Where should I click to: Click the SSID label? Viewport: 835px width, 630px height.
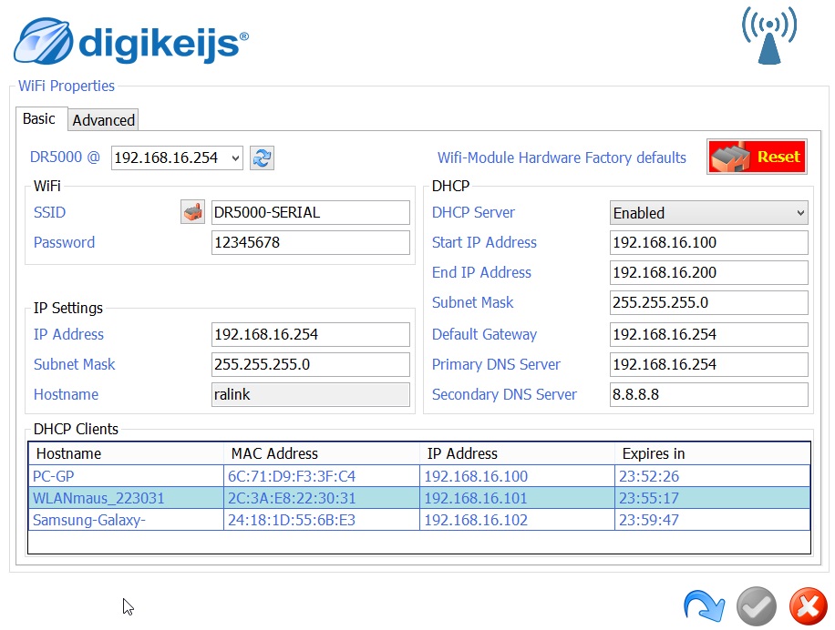[x=49, y=213]
